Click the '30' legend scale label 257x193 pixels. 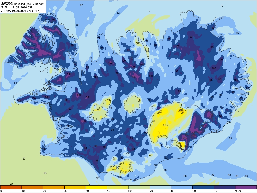coord(66,191)
